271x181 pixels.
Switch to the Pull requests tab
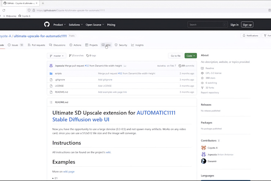tap(36, 45)
